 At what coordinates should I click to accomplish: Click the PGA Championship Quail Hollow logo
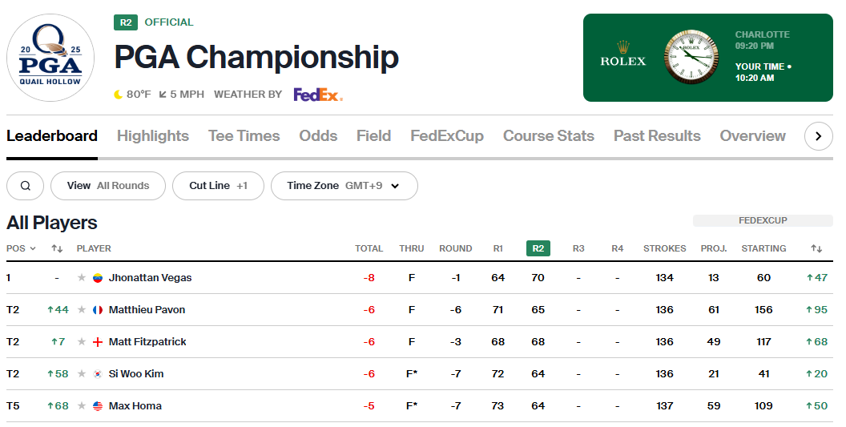pyautogui.click(x=50, y=58)
